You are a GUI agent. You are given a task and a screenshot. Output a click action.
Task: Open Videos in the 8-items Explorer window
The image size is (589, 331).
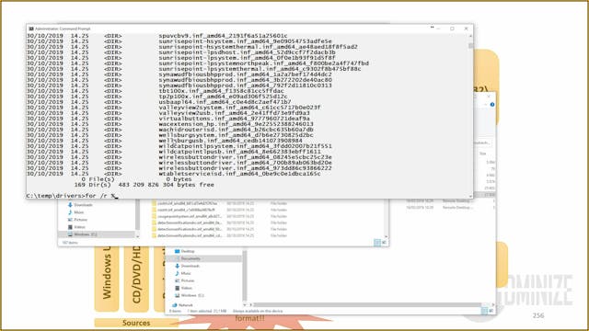[x=183, y=288]
